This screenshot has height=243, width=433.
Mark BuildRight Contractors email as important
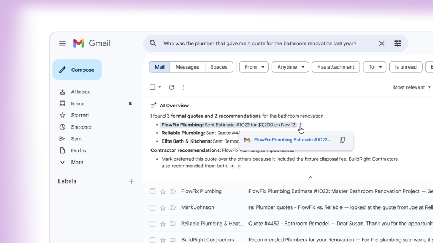click(x=173, y=240)
